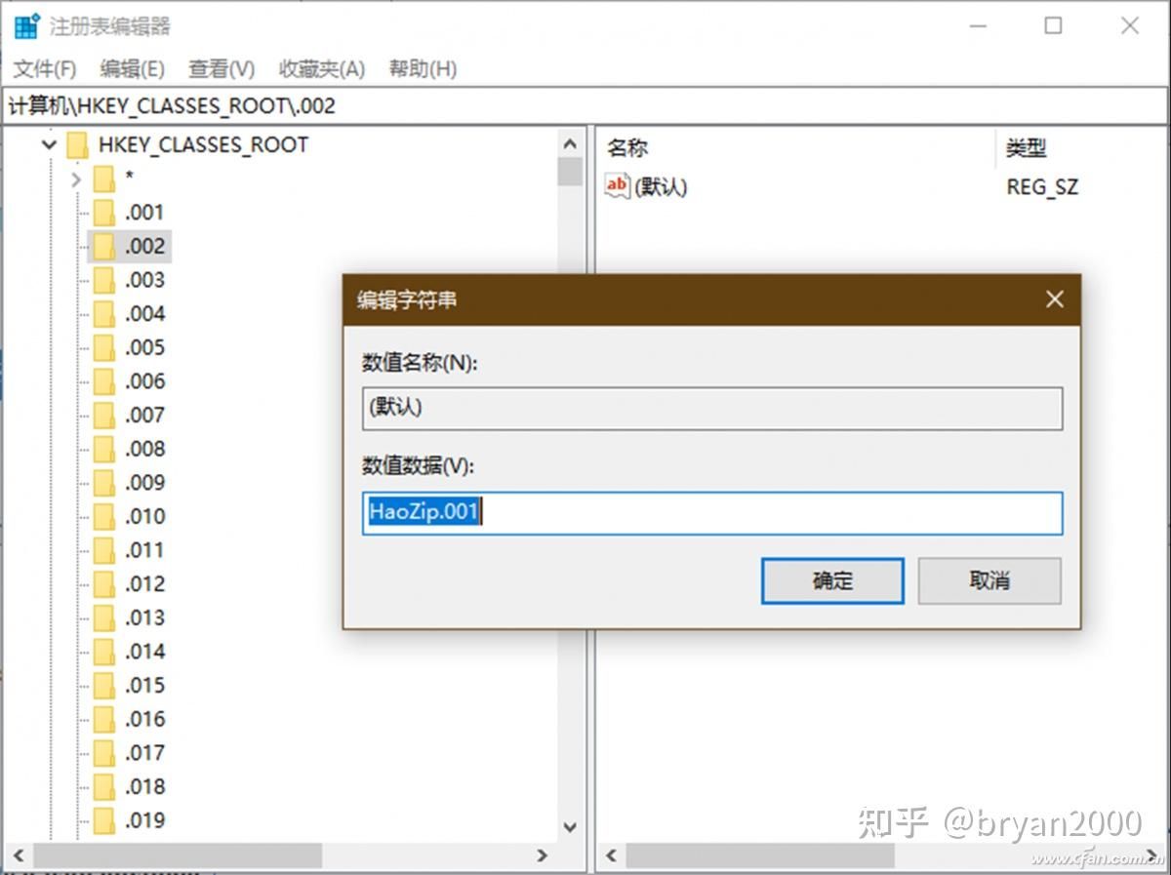Click the folder icon beside .018
This screenshot has width=1171, height=875.
coord(103,787)
